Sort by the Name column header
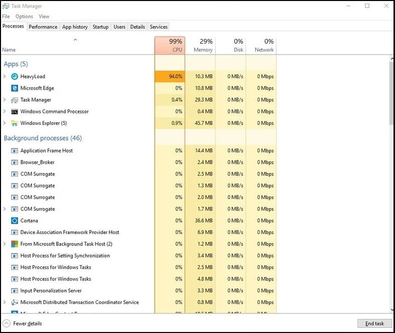The height and width of the screenshot is (333, 395). click(78, 45)
